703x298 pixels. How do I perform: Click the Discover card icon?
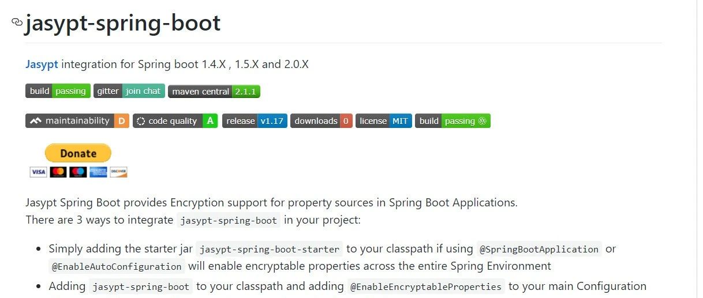118,172
